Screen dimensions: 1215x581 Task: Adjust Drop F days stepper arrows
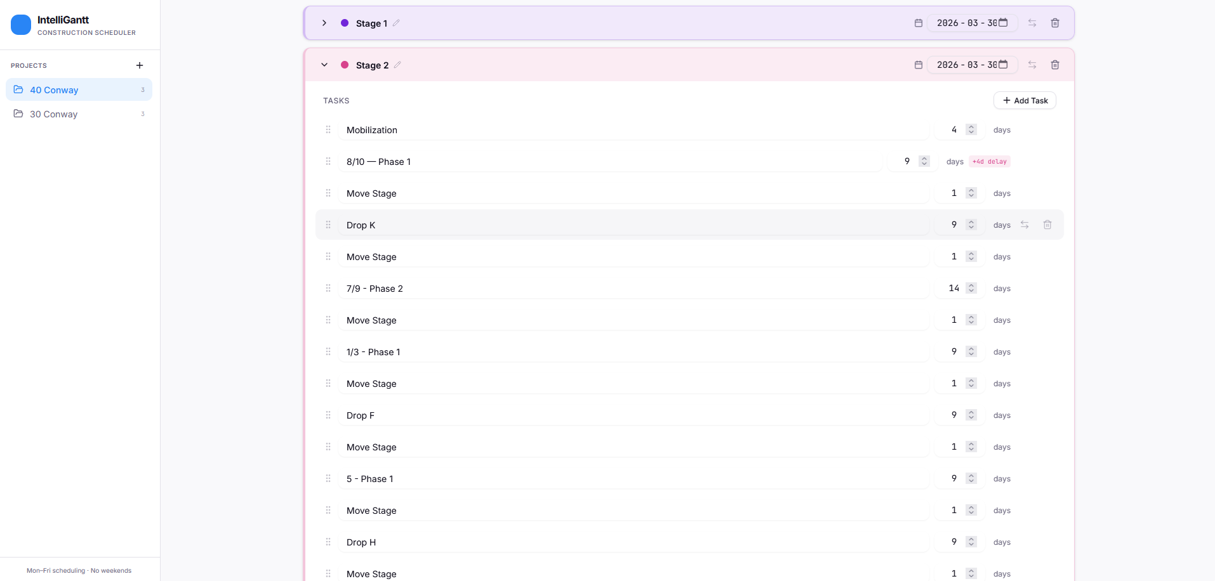[x=971, y=415]
